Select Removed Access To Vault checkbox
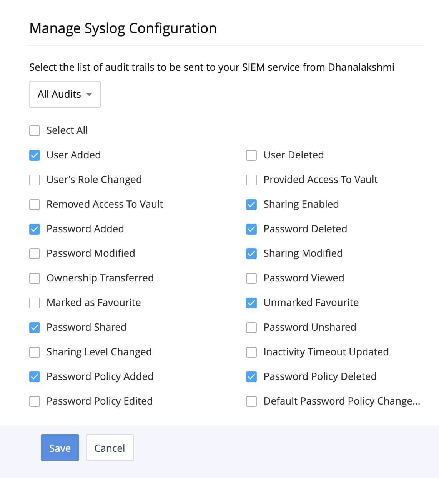 click(x=35, y=205)
